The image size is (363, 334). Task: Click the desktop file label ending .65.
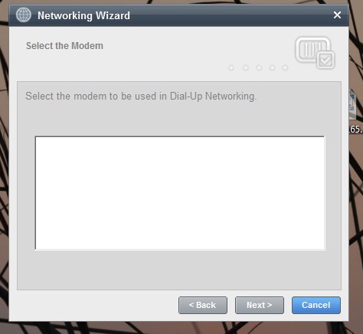(x=355, y=129)
